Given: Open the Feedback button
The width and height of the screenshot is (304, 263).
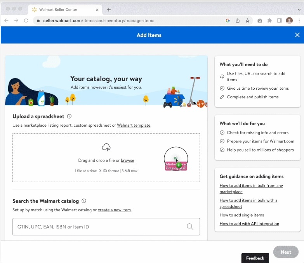Looking at the screenshot, I should tap(255, 258).
